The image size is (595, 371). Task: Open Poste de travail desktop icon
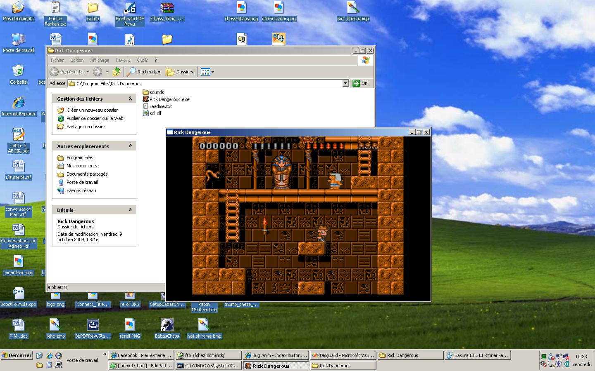click(x=18, y=43)
